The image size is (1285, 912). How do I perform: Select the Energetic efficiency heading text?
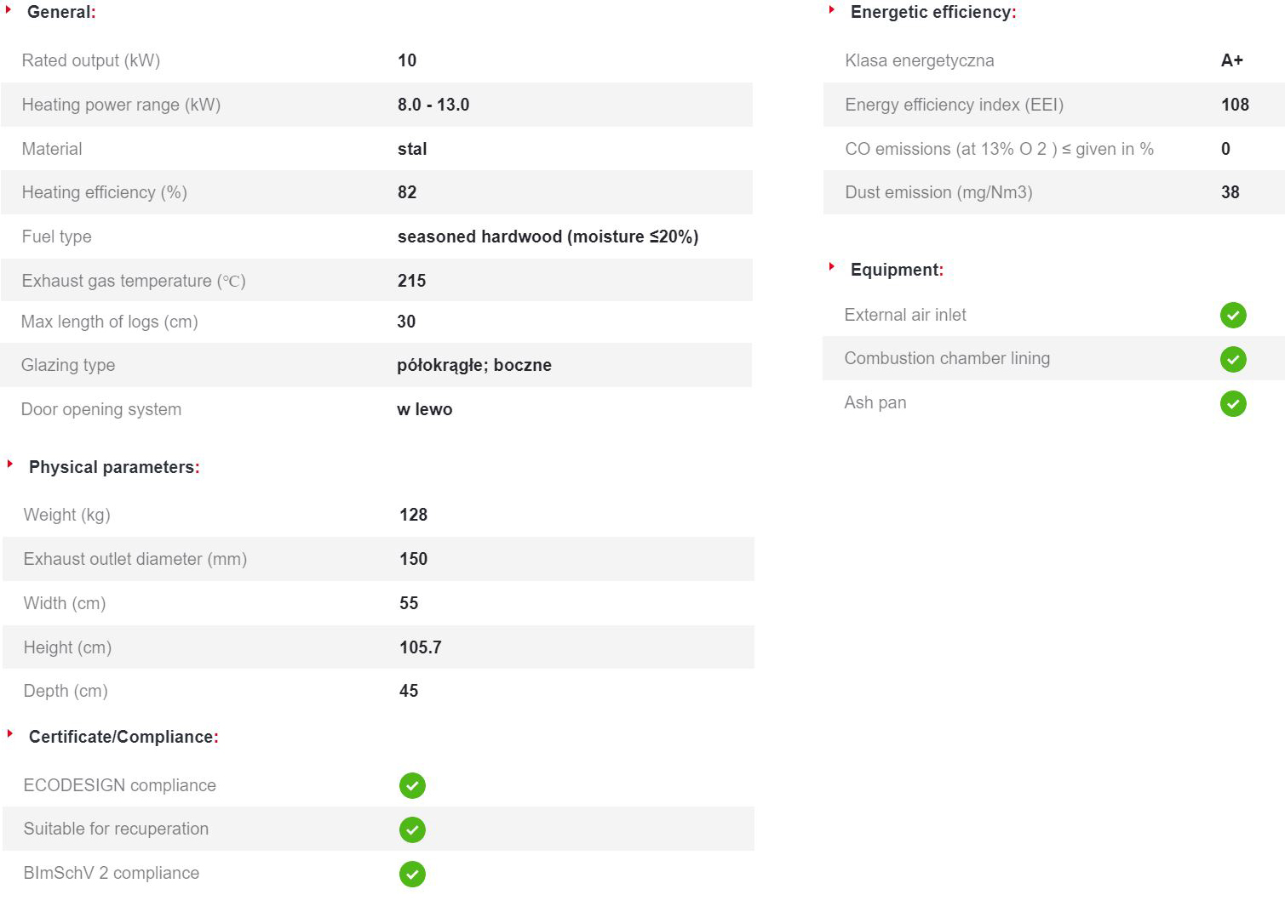(933, 12)
